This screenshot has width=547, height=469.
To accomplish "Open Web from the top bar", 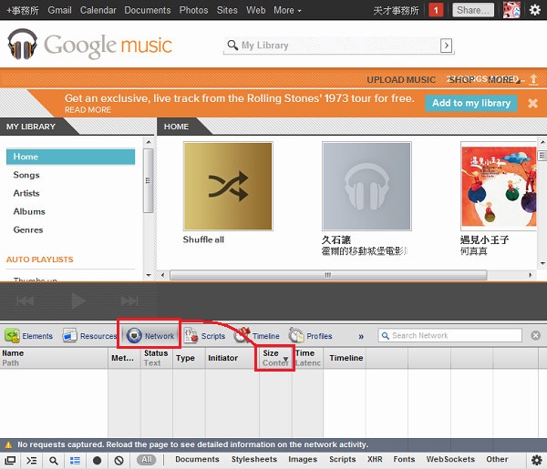I will pos(255,10).
